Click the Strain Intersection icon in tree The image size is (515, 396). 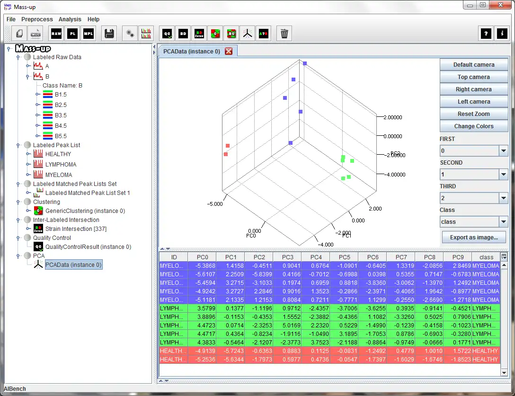click(x=38, y=229)
